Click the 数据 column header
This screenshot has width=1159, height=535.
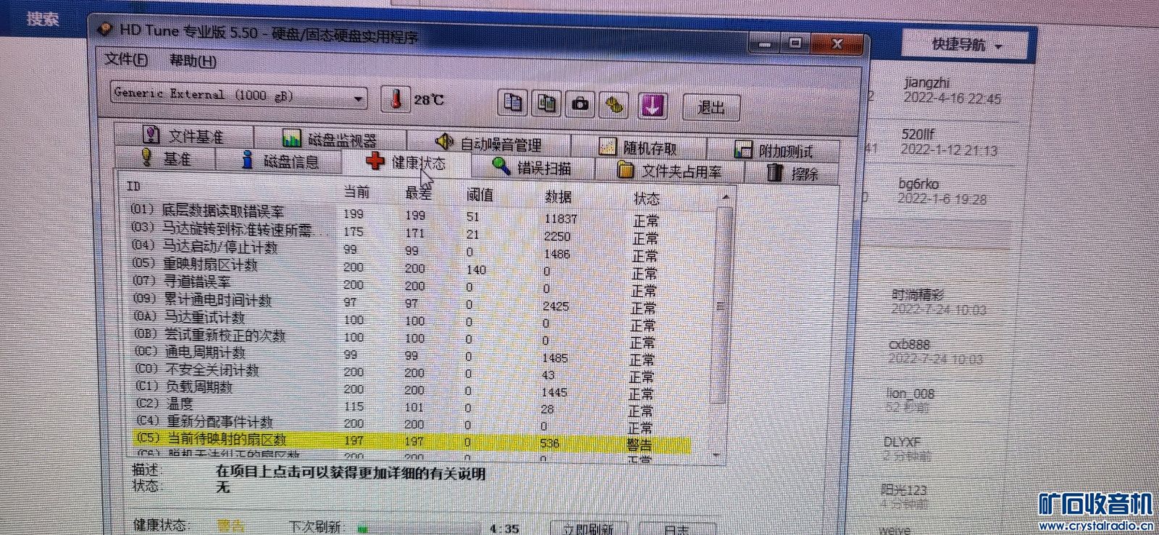558,196
